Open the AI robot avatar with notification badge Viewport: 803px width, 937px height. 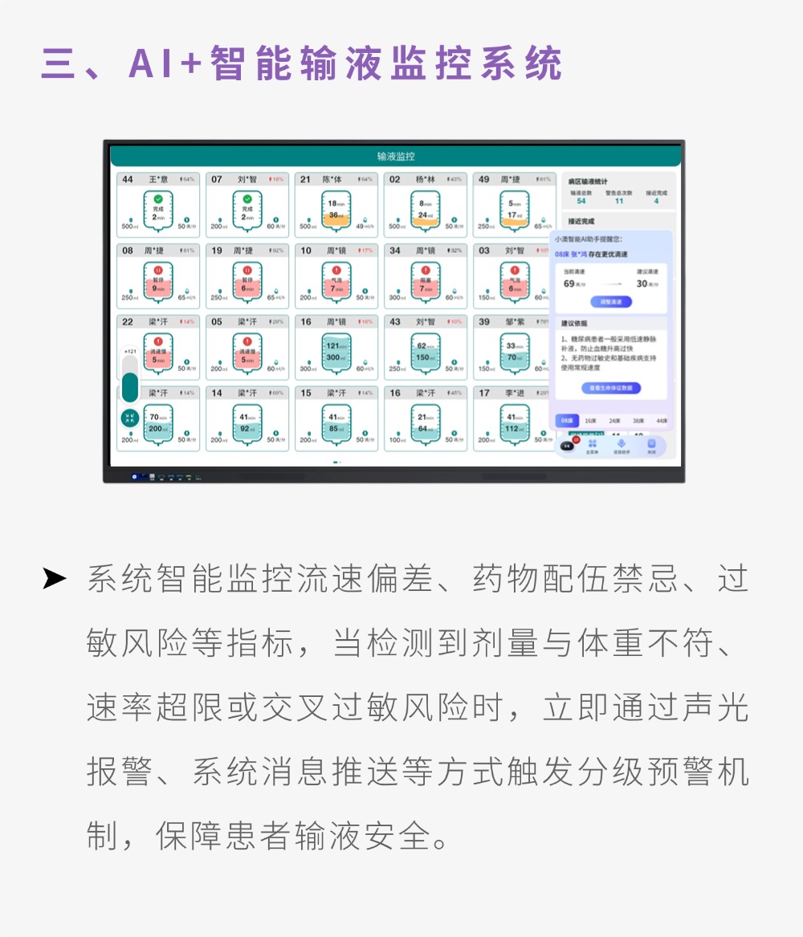pyautogui.click(x=568, y=446)
